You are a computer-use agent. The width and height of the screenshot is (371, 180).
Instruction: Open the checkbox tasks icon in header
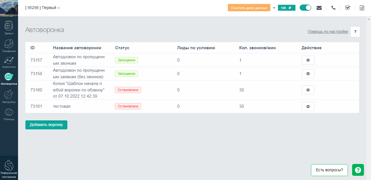click(x=348, y=8)
